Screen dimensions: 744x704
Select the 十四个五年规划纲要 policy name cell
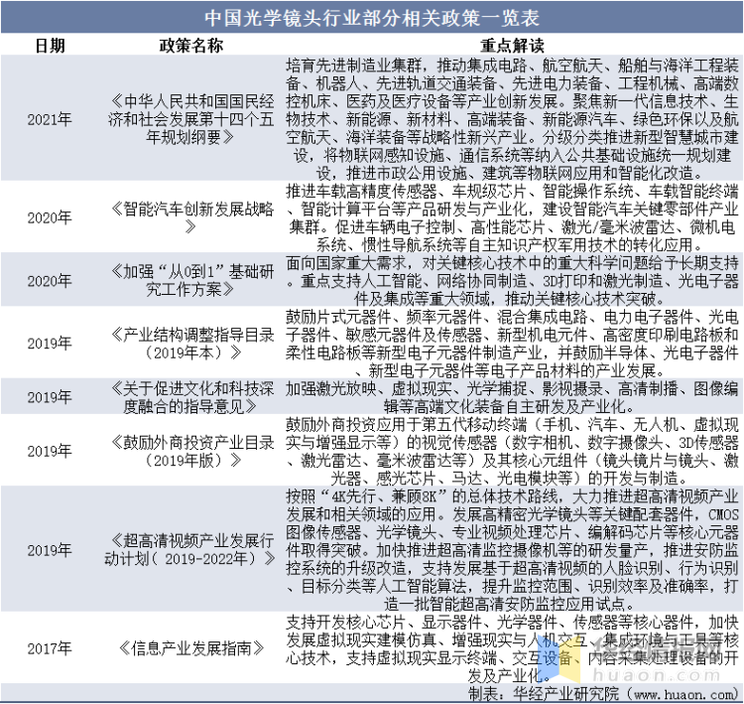[189, 119]
